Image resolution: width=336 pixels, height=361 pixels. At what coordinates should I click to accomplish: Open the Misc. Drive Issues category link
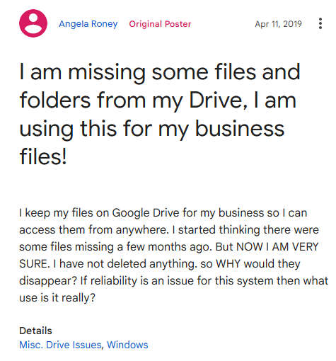(60, 345)
